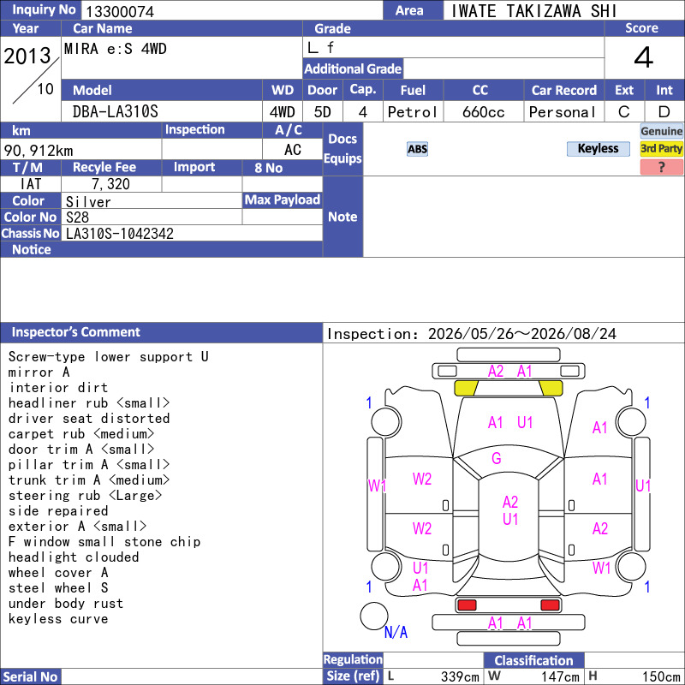Click the Additional Grade label

pos(353,69)
